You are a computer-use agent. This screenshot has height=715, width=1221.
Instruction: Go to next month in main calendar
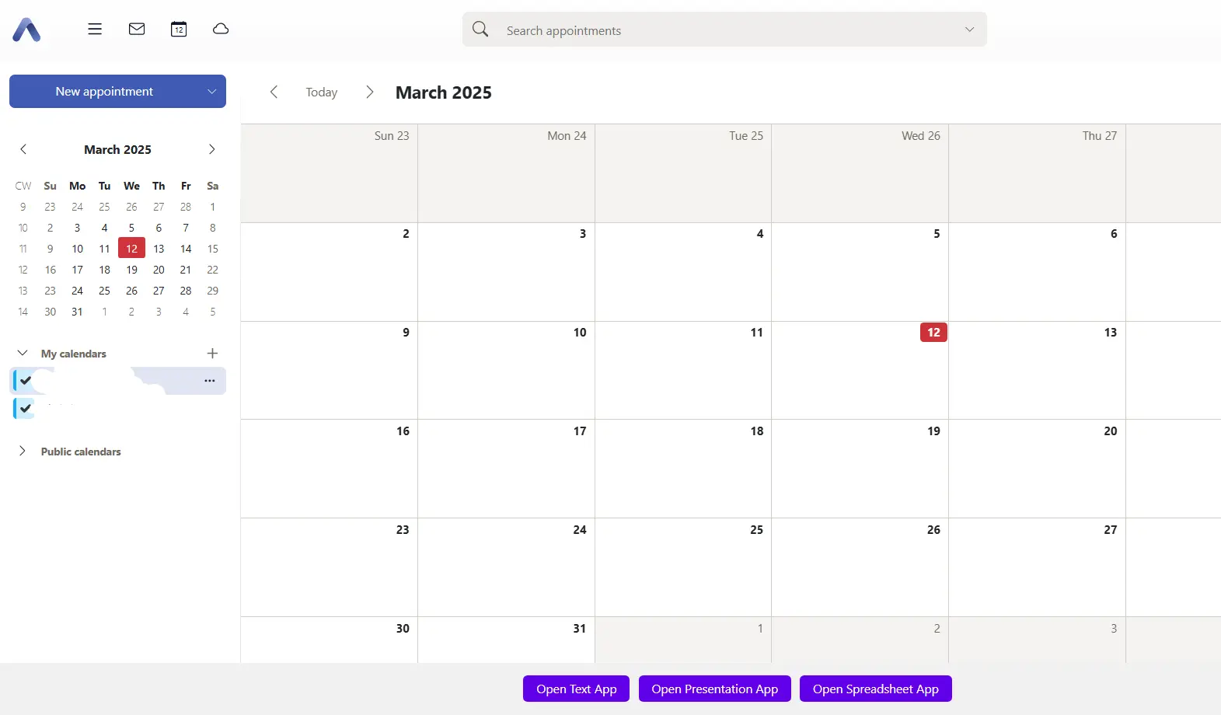(369, 92)
